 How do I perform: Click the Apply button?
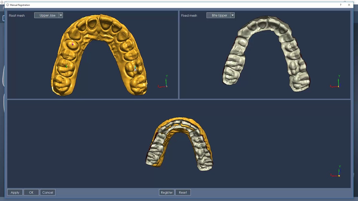pos(15,192)
